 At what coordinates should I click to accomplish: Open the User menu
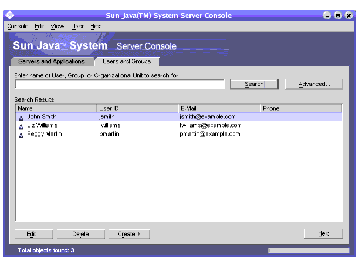[x=77, y=26]
